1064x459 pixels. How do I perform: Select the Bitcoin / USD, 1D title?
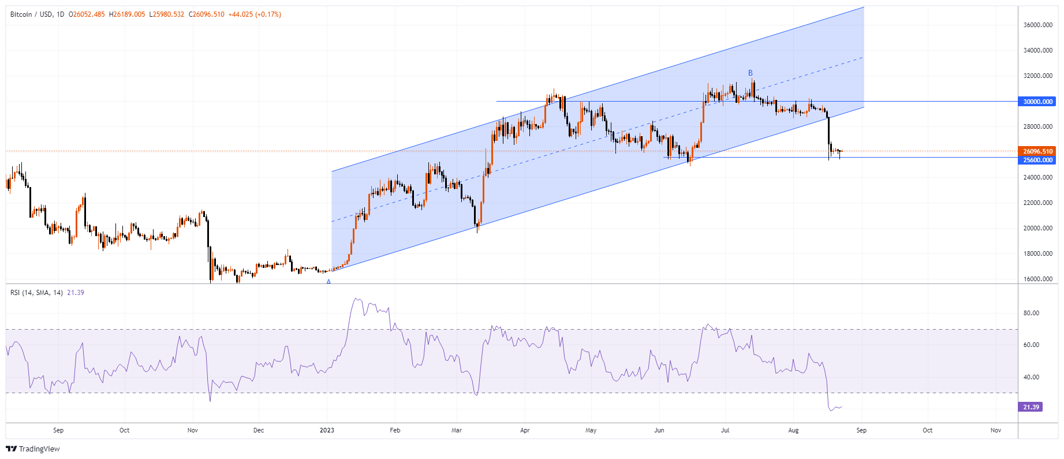coord(37,14)
